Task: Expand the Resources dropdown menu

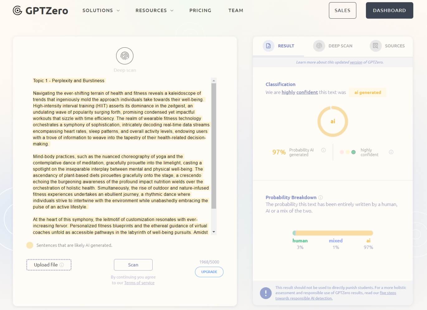Action: (154, 10)
